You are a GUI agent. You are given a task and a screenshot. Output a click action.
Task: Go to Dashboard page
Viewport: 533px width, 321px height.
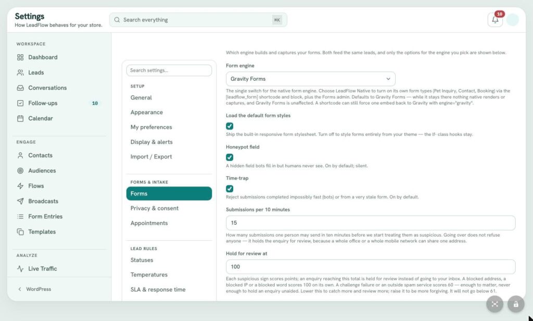43,57
